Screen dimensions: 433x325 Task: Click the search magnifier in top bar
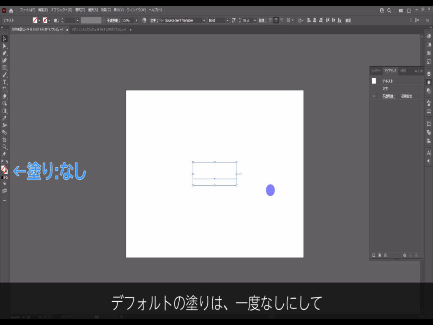click(389, 10)
